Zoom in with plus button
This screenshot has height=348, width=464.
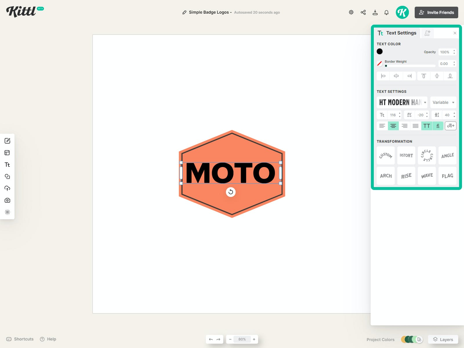click(x=254, y=339)
